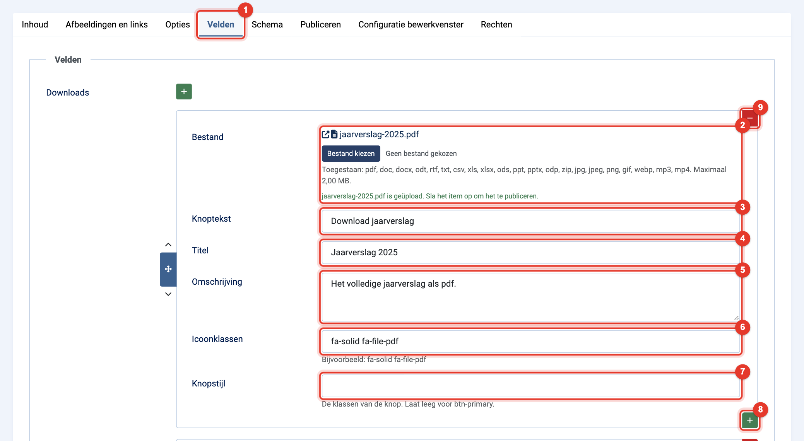
Task: Move the row up with the up chevron
Action: [x=168, y=244]
